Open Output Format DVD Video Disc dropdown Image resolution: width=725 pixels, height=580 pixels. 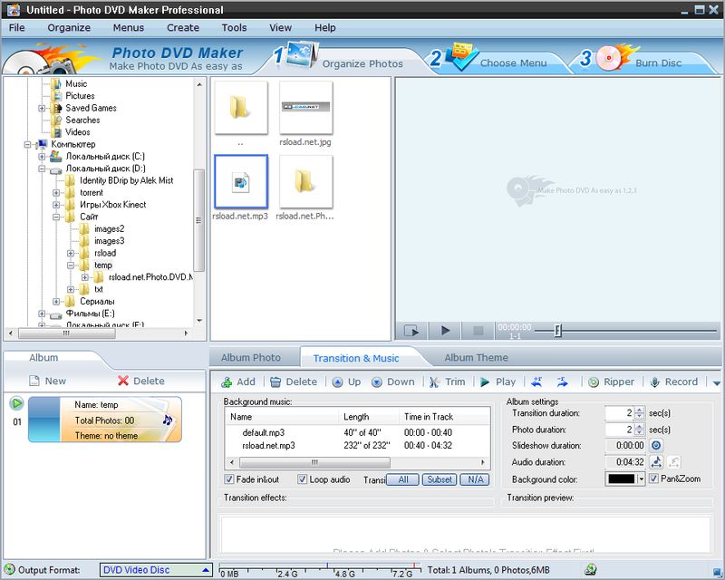pos(156,570)
